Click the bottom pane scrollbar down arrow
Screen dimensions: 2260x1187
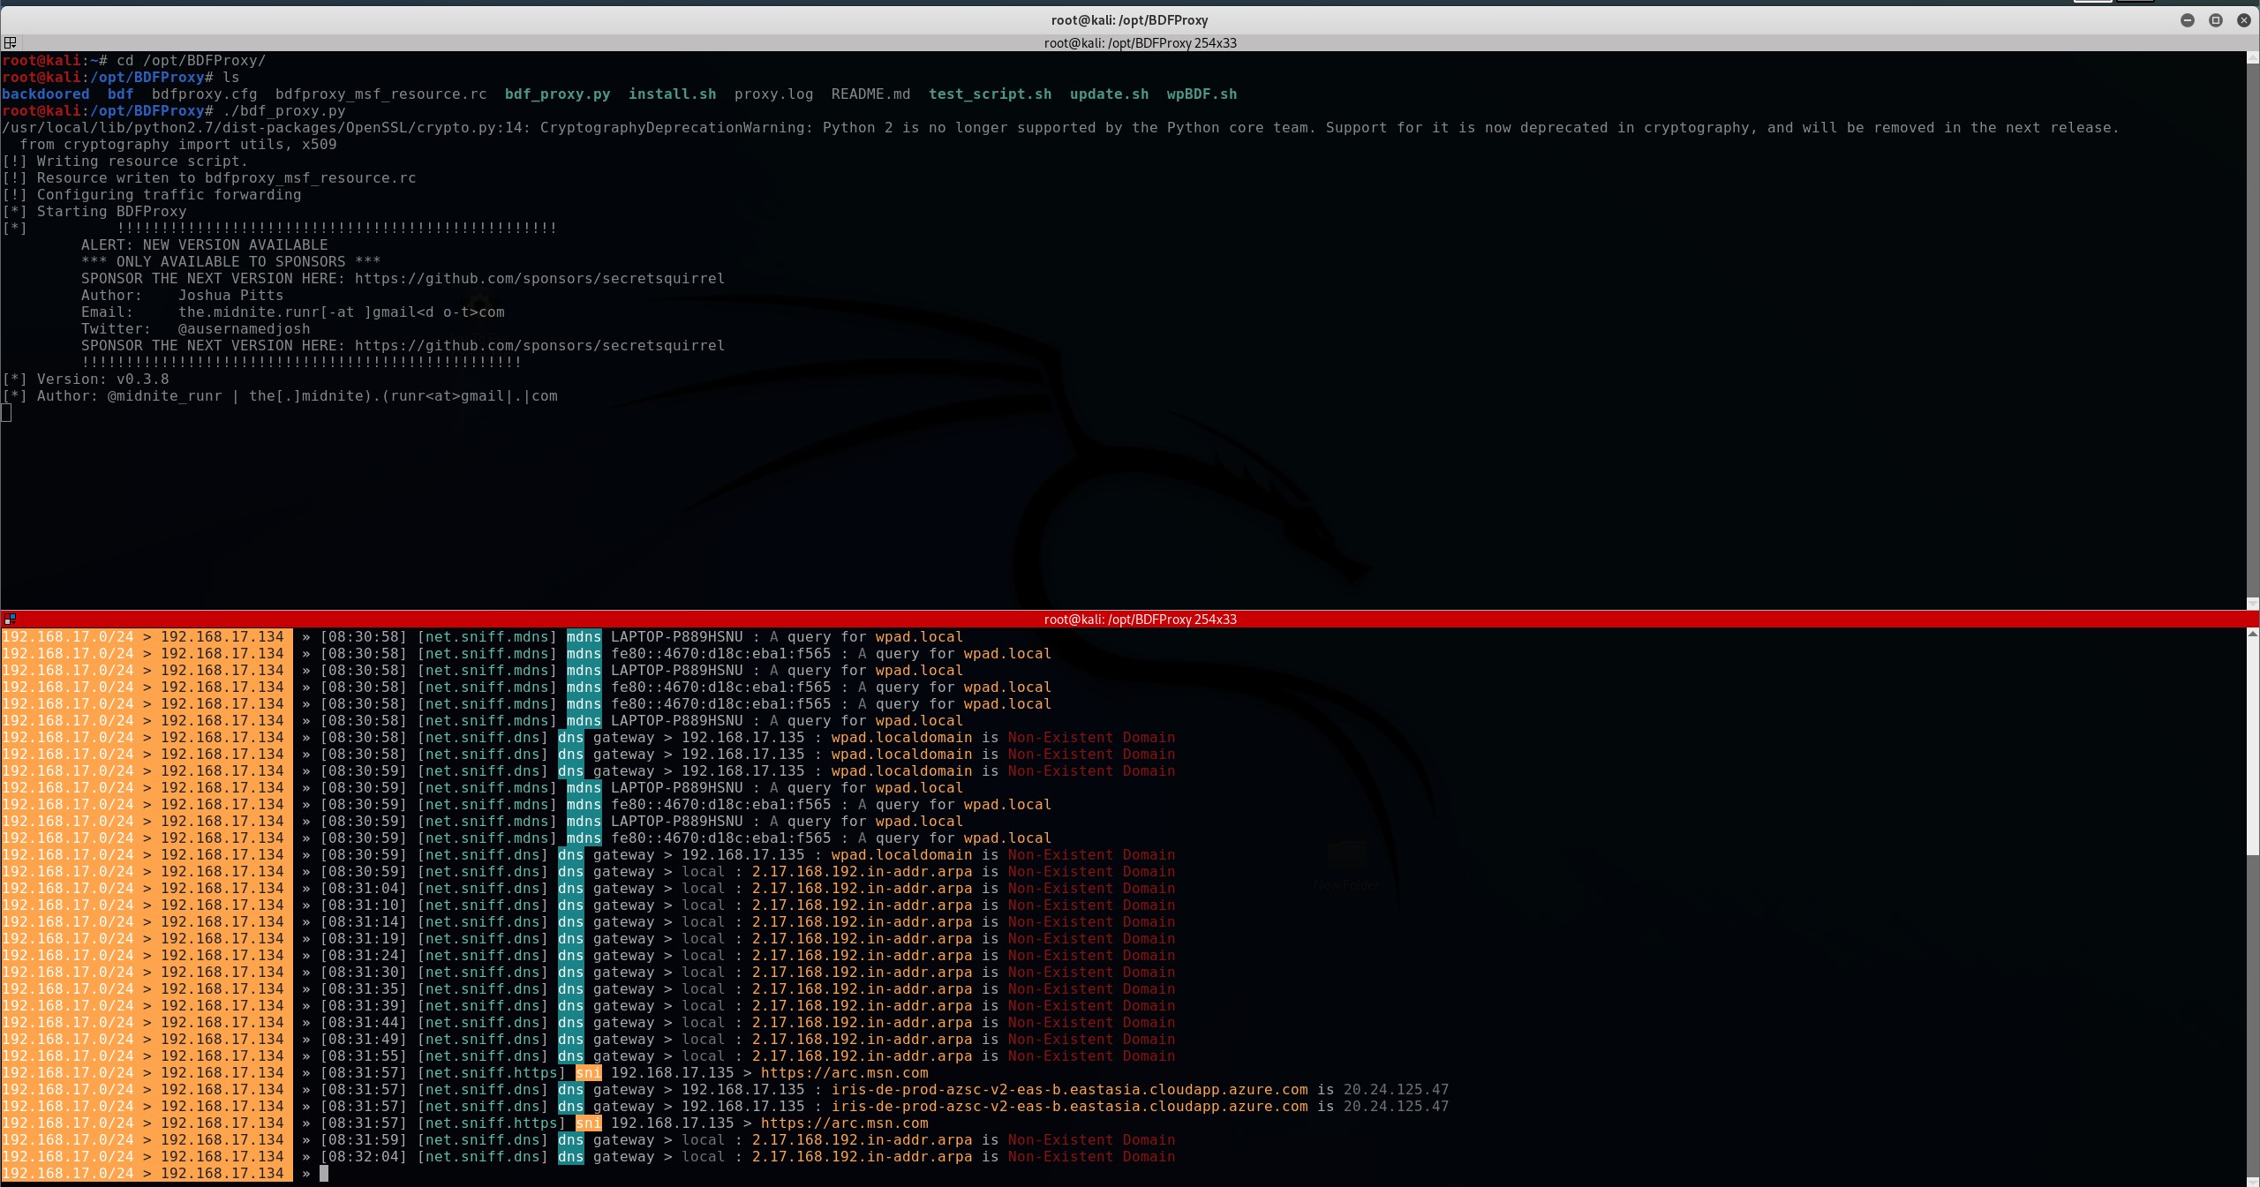2252,1181
